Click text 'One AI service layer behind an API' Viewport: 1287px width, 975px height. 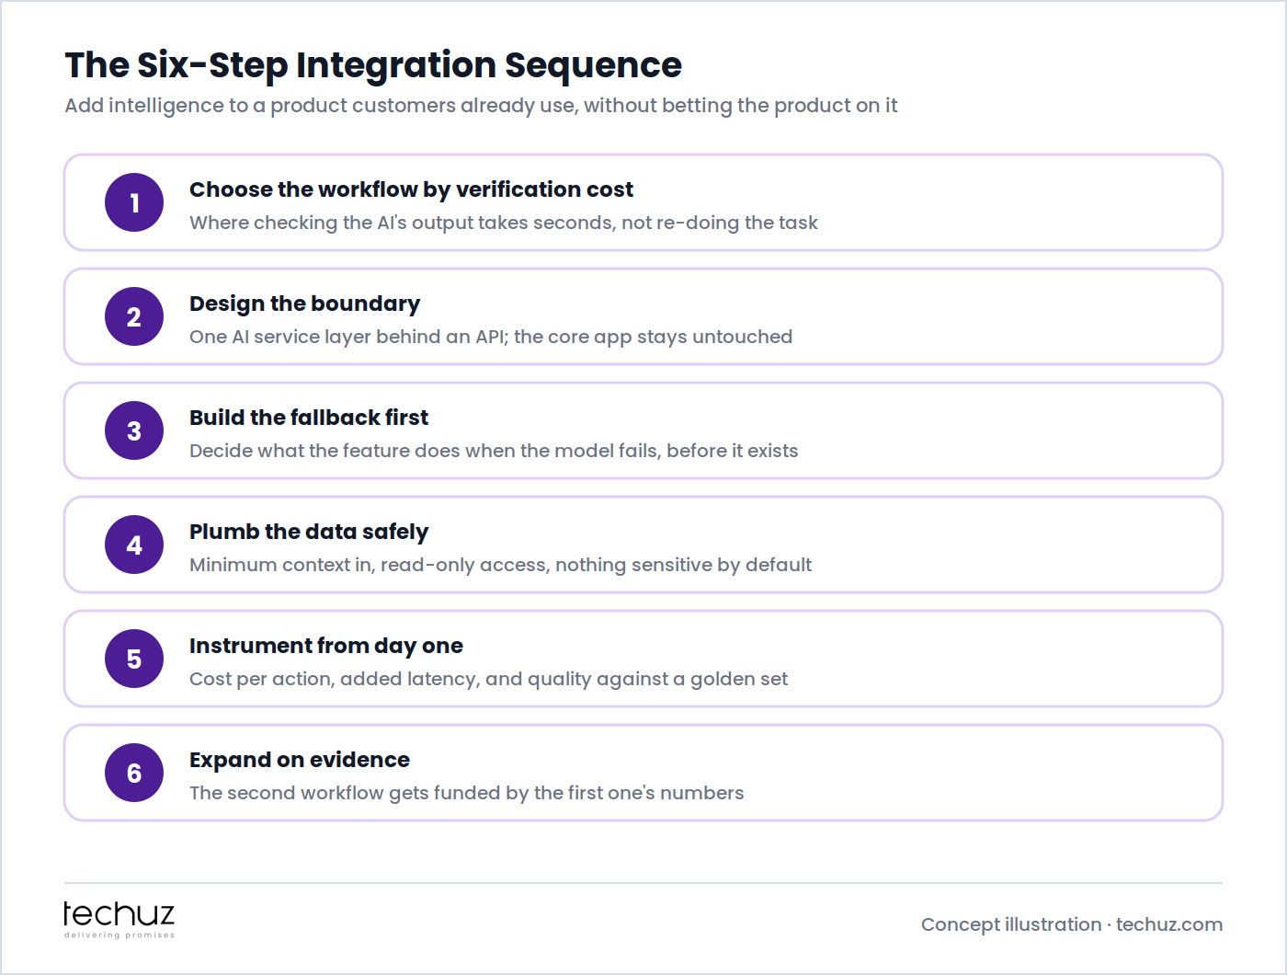click(347, 337)
